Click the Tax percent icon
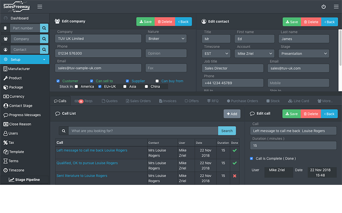342x213 pixels. tap(6, 143)
